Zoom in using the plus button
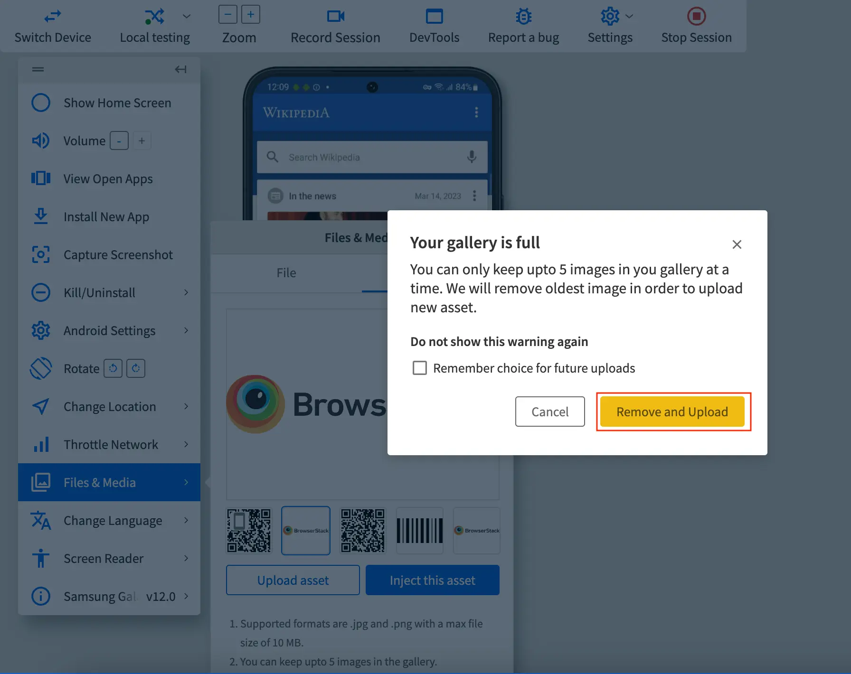The width and height of the screenshot is (851, 674). tap(251, 14)
